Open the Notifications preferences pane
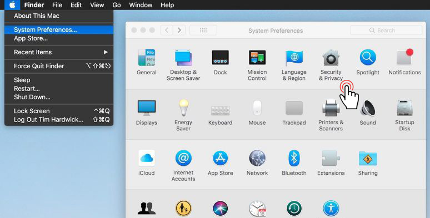The image size is (430, 218). 404,62
